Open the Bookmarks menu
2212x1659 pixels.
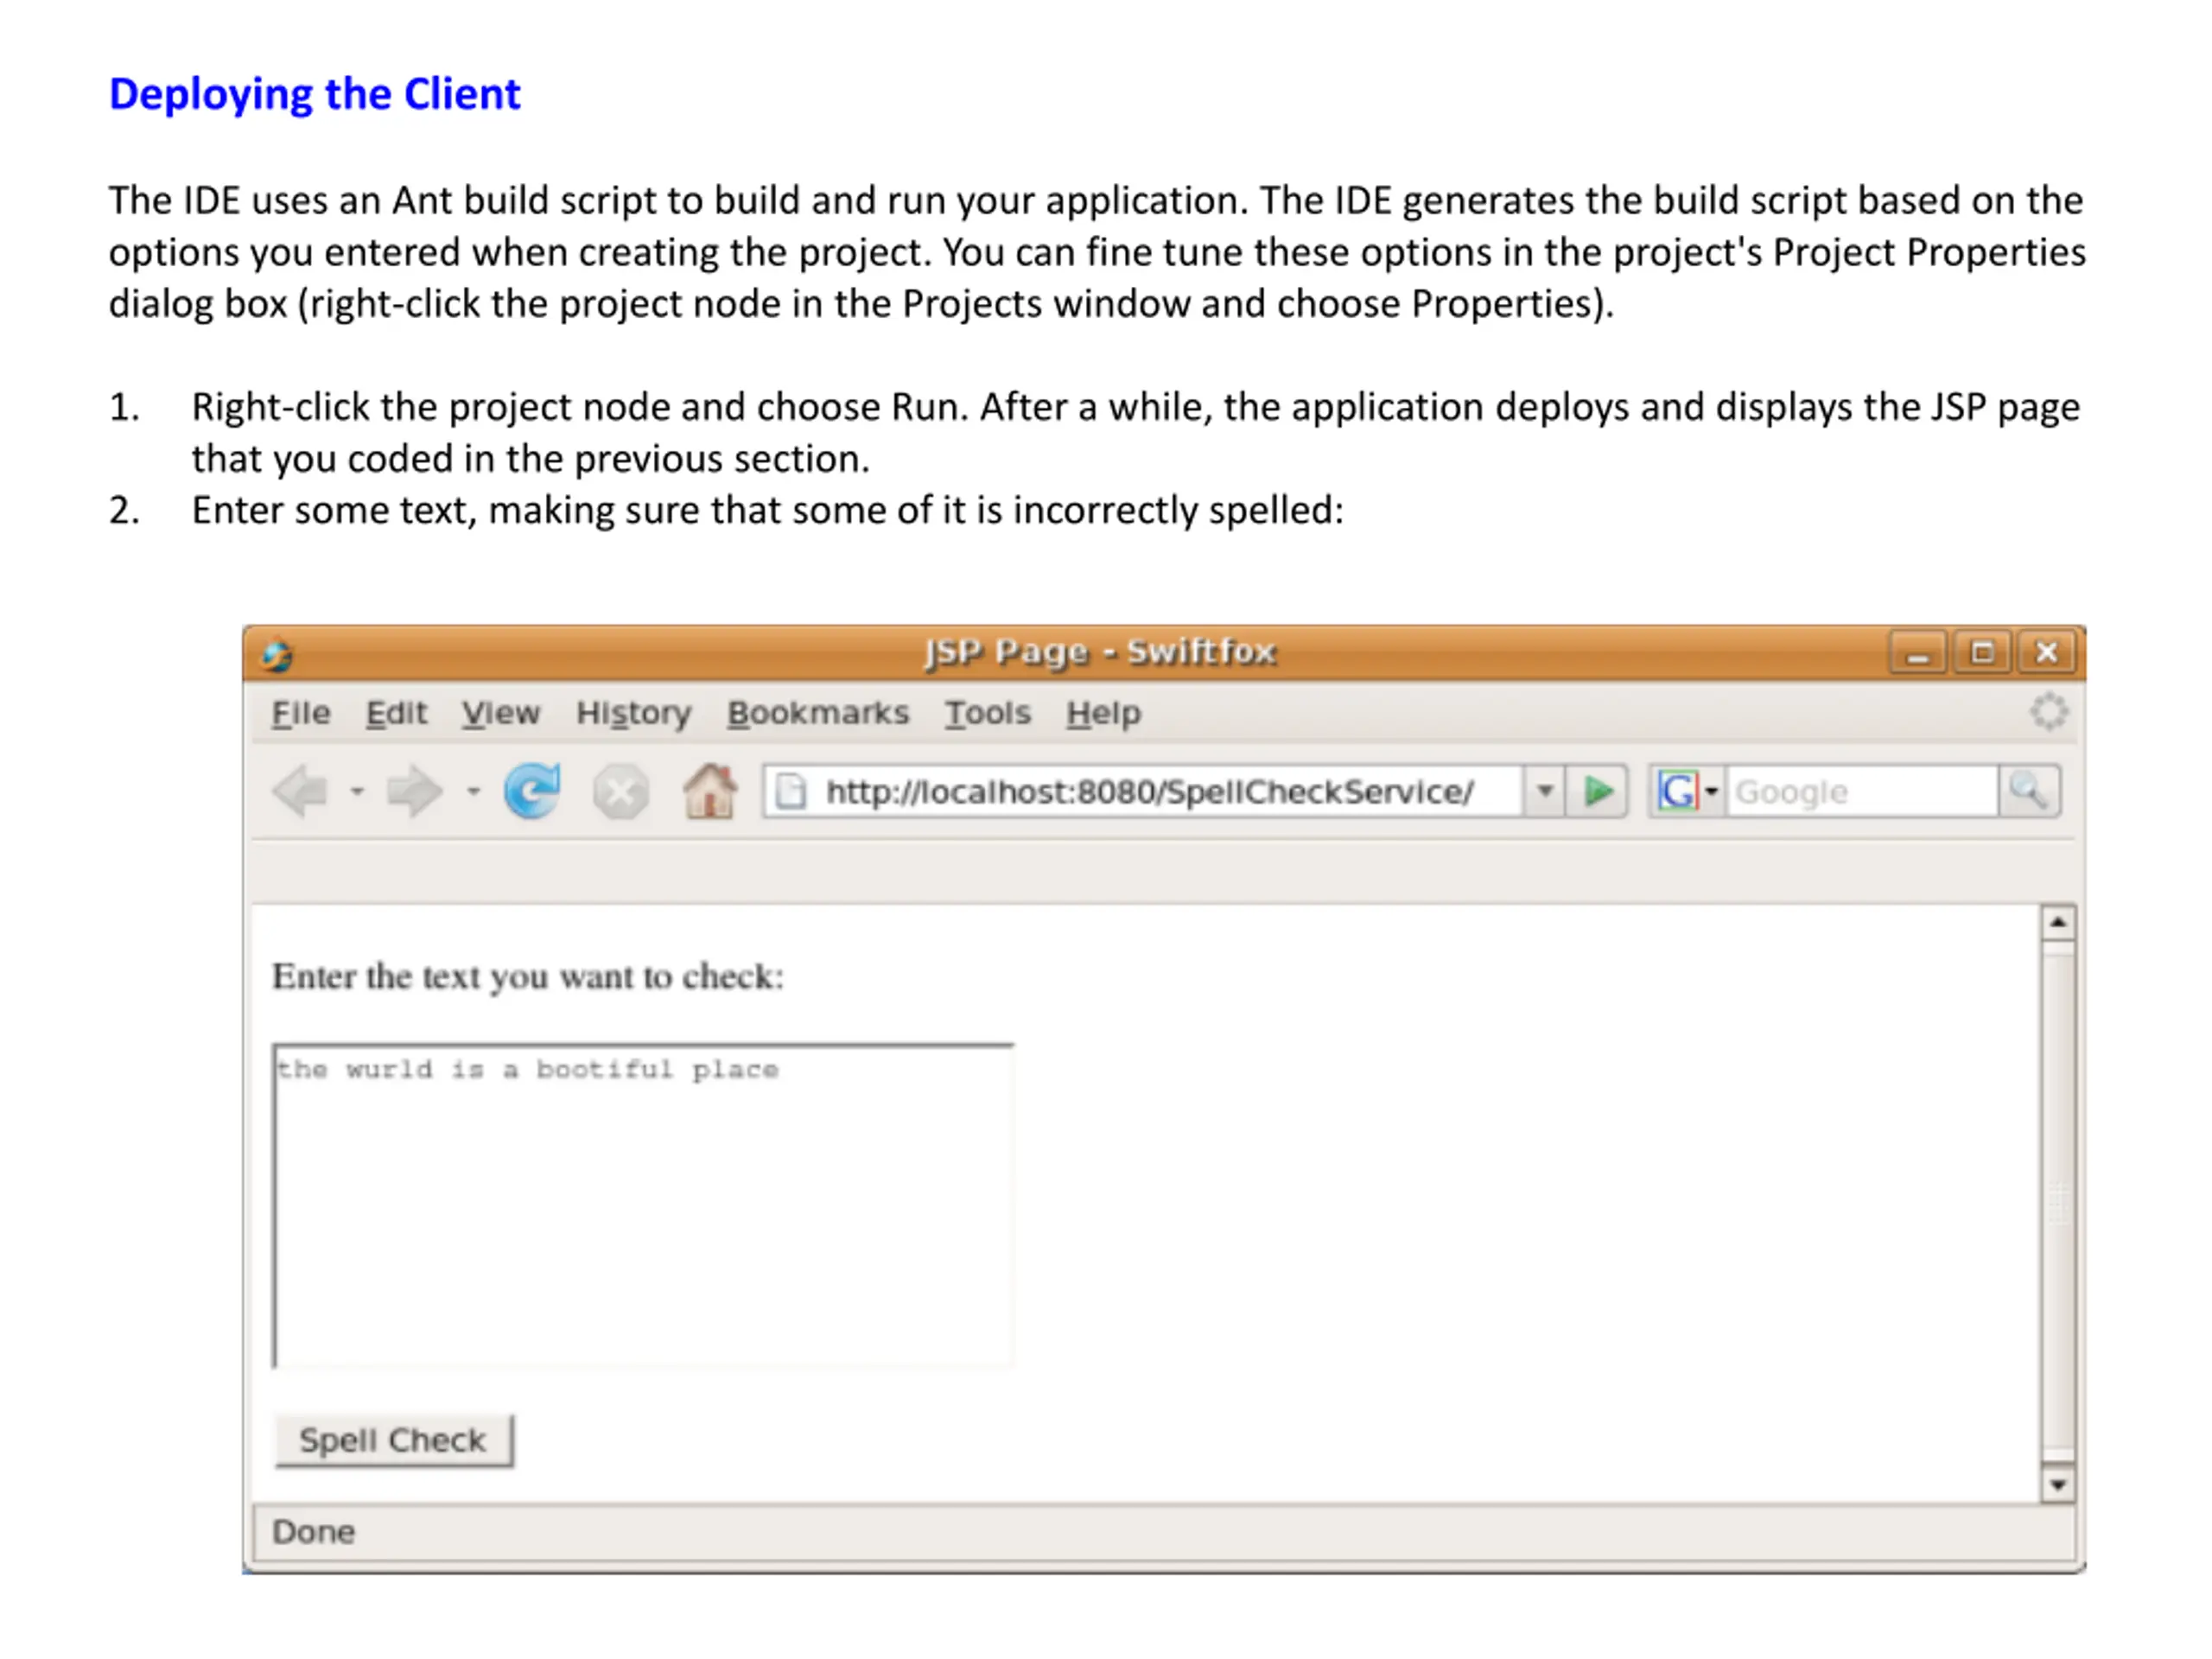point(818,713)
